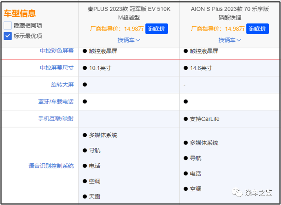Uncheck the 标示最优项 checkbox

pos(8,36)
